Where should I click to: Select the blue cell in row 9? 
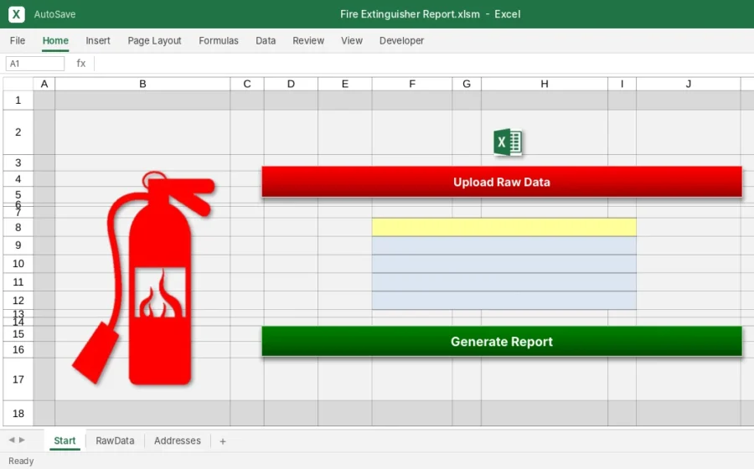(x=504, y=245)
